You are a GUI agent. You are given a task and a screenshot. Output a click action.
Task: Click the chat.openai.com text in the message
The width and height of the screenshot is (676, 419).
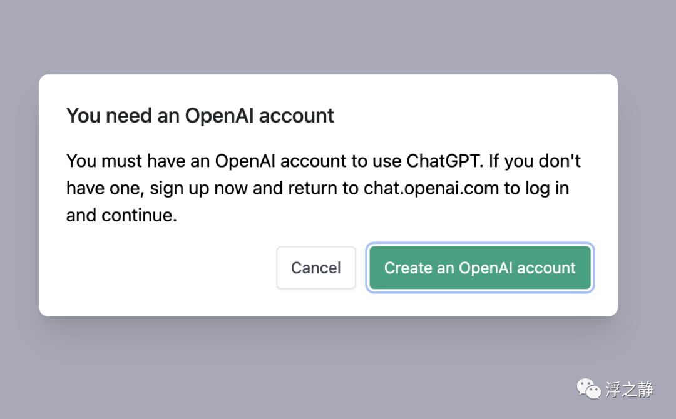[432, 188]
